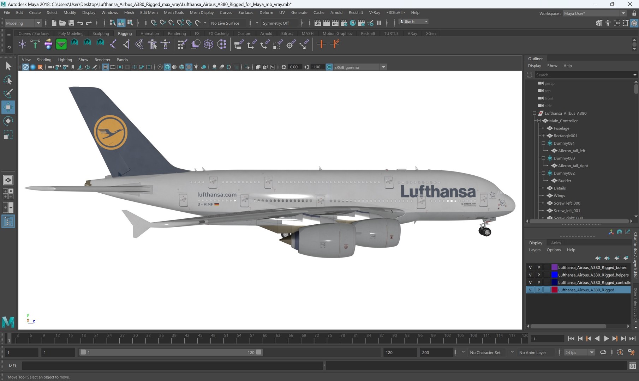Undo the last action
The width and height of the screenshot is (639, 381).
(80, 23)
